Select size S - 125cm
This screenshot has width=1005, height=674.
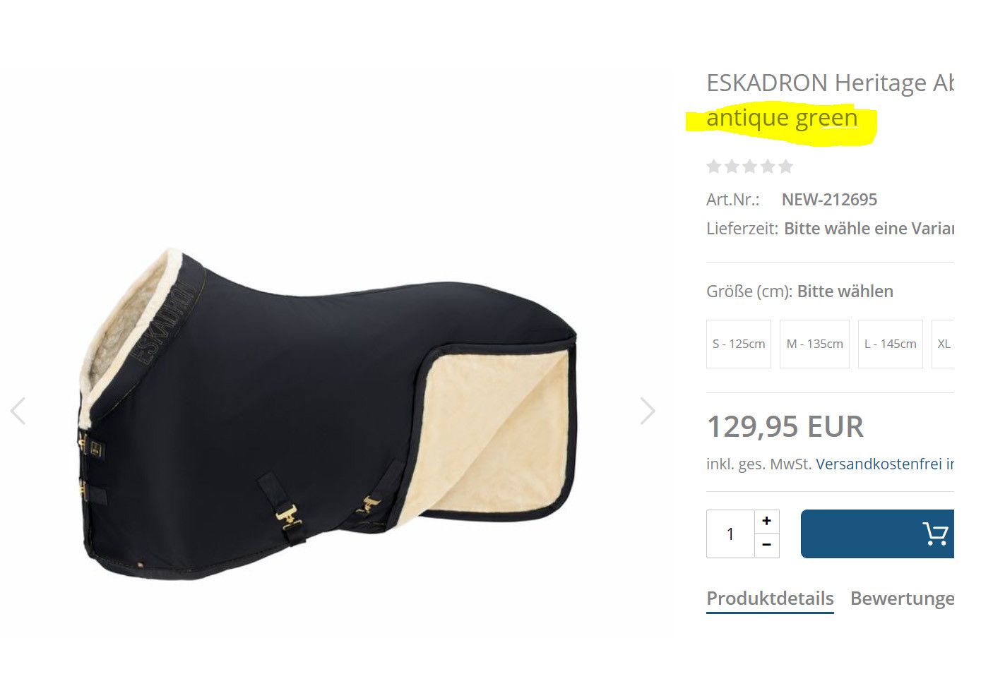click(x=739, y=344)
